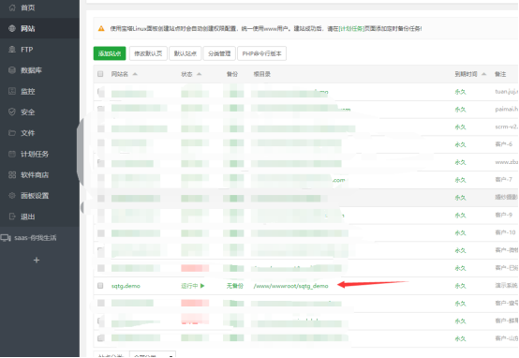Click the green 添加站点 button
The width and height of the screenshot is (519, 358).
[x=110, y=53]
